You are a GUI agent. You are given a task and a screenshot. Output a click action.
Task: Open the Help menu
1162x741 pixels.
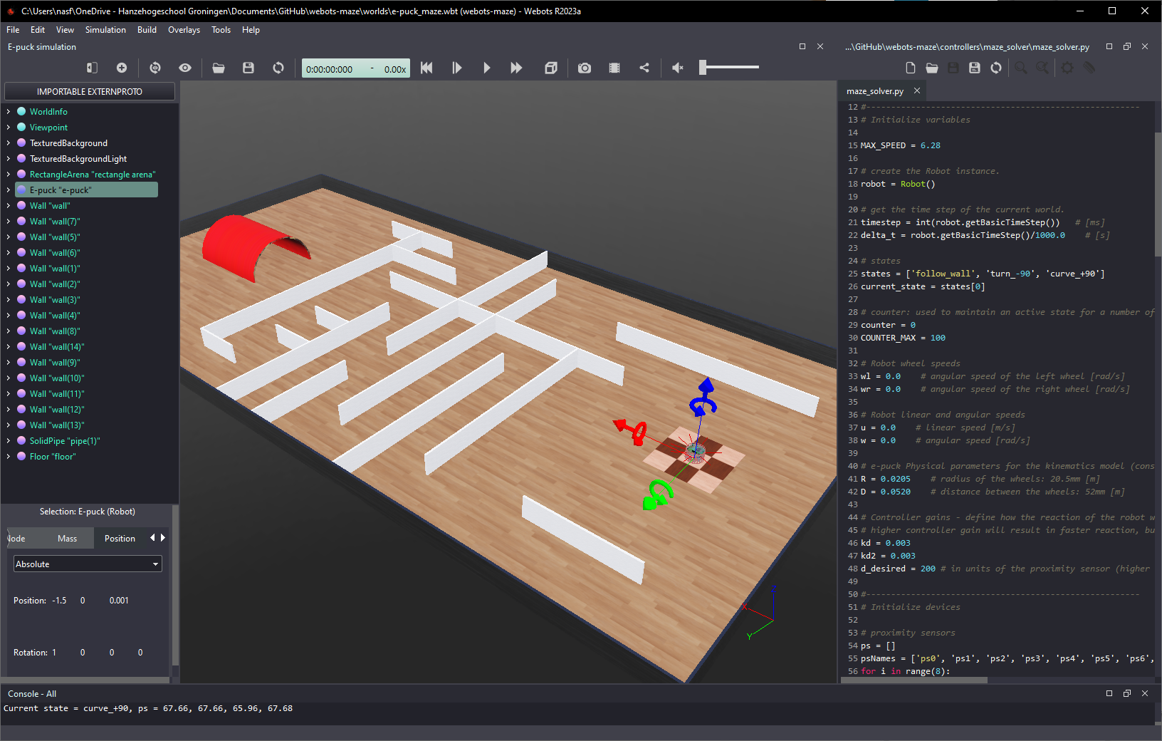click(x=251, y=30)
